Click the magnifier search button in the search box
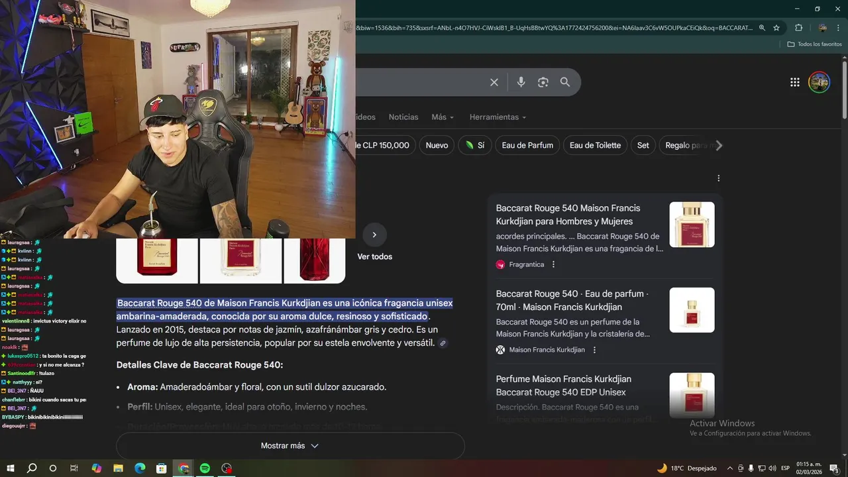The height and width of the screenshot is (477, 848). click(x=565, y=82)
